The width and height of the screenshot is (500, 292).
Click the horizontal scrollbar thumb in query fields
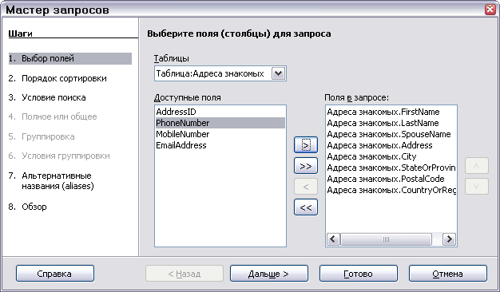pyautogui.click(x=386, y=239)
